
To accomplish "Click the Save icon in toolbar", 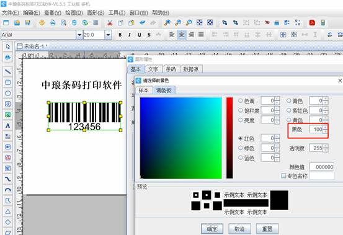I will pyautogui.click(x=27, y=22).
